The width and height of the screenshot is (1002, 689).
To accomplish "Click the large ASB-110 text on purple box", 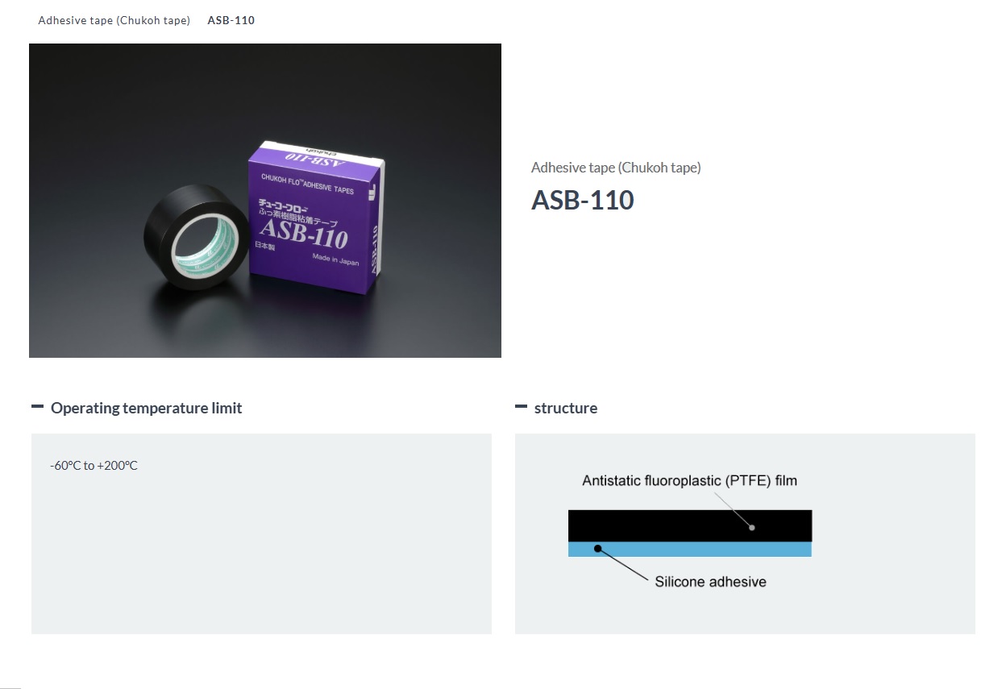I will (x=303, y=235).
